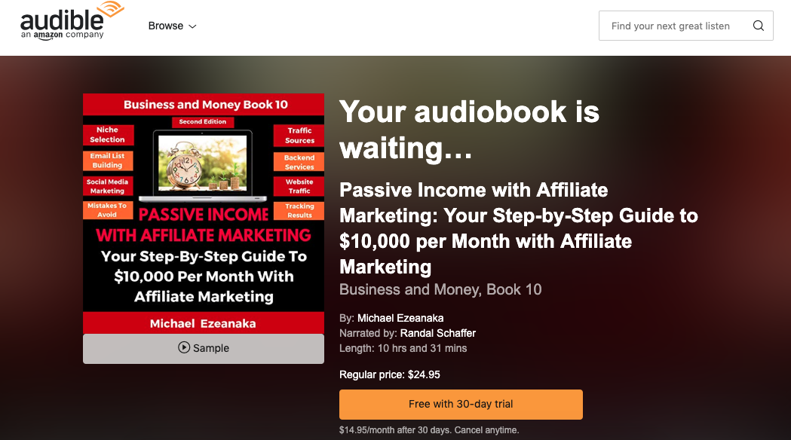Image resolution: width=791 pixels, height=440 pixels.
Task: Open the Browse menu
Action: [172, 26]
